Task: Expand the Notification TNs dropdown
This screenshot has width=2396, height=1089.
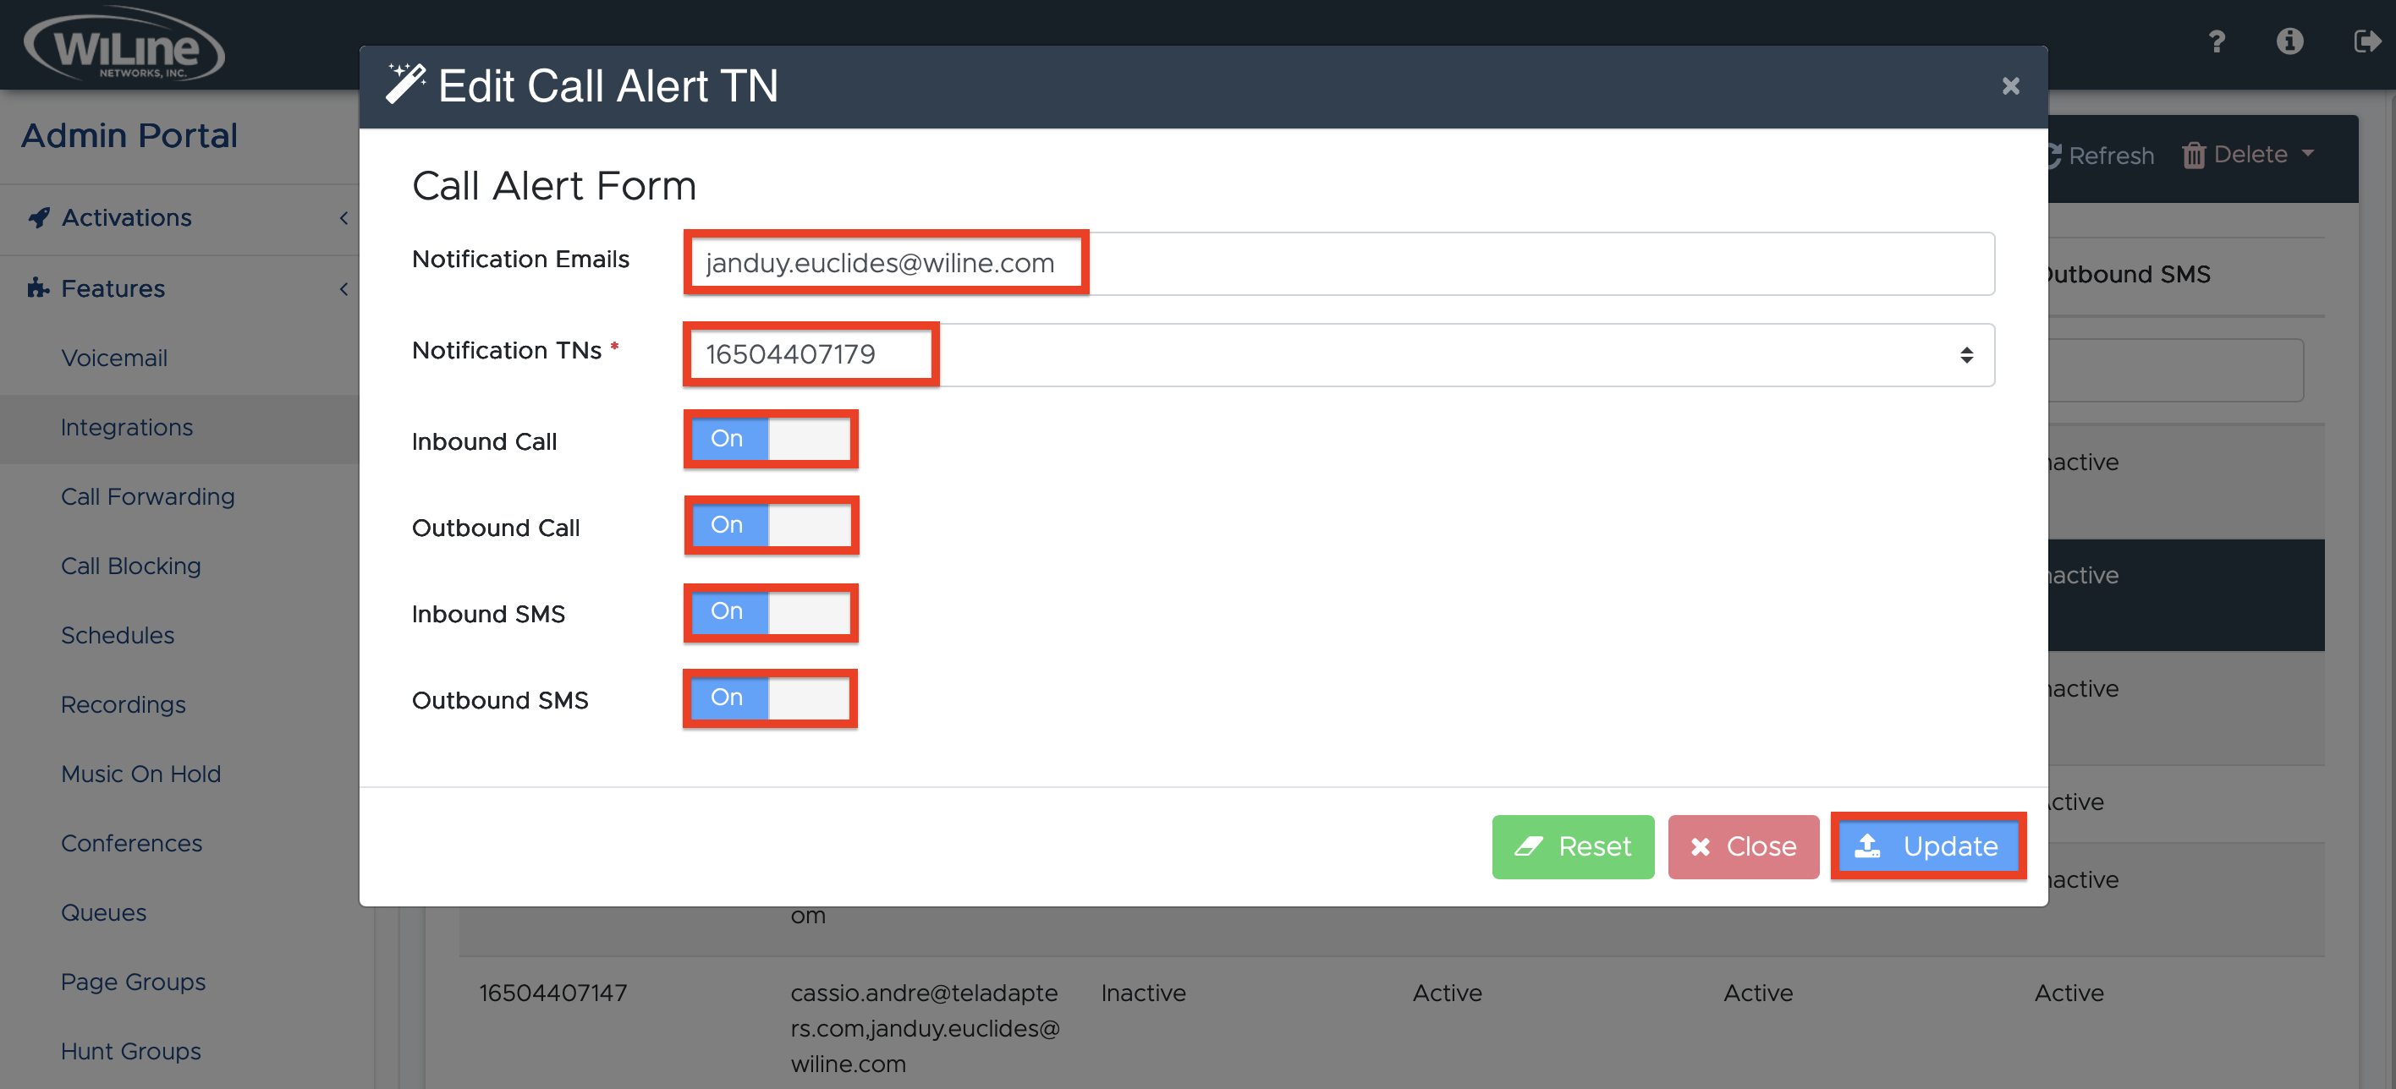Action: [1966, 354]
